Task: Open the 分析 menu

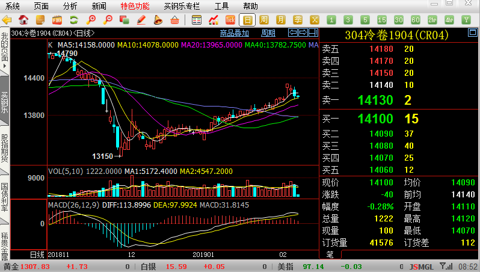Action: point(70,6)
